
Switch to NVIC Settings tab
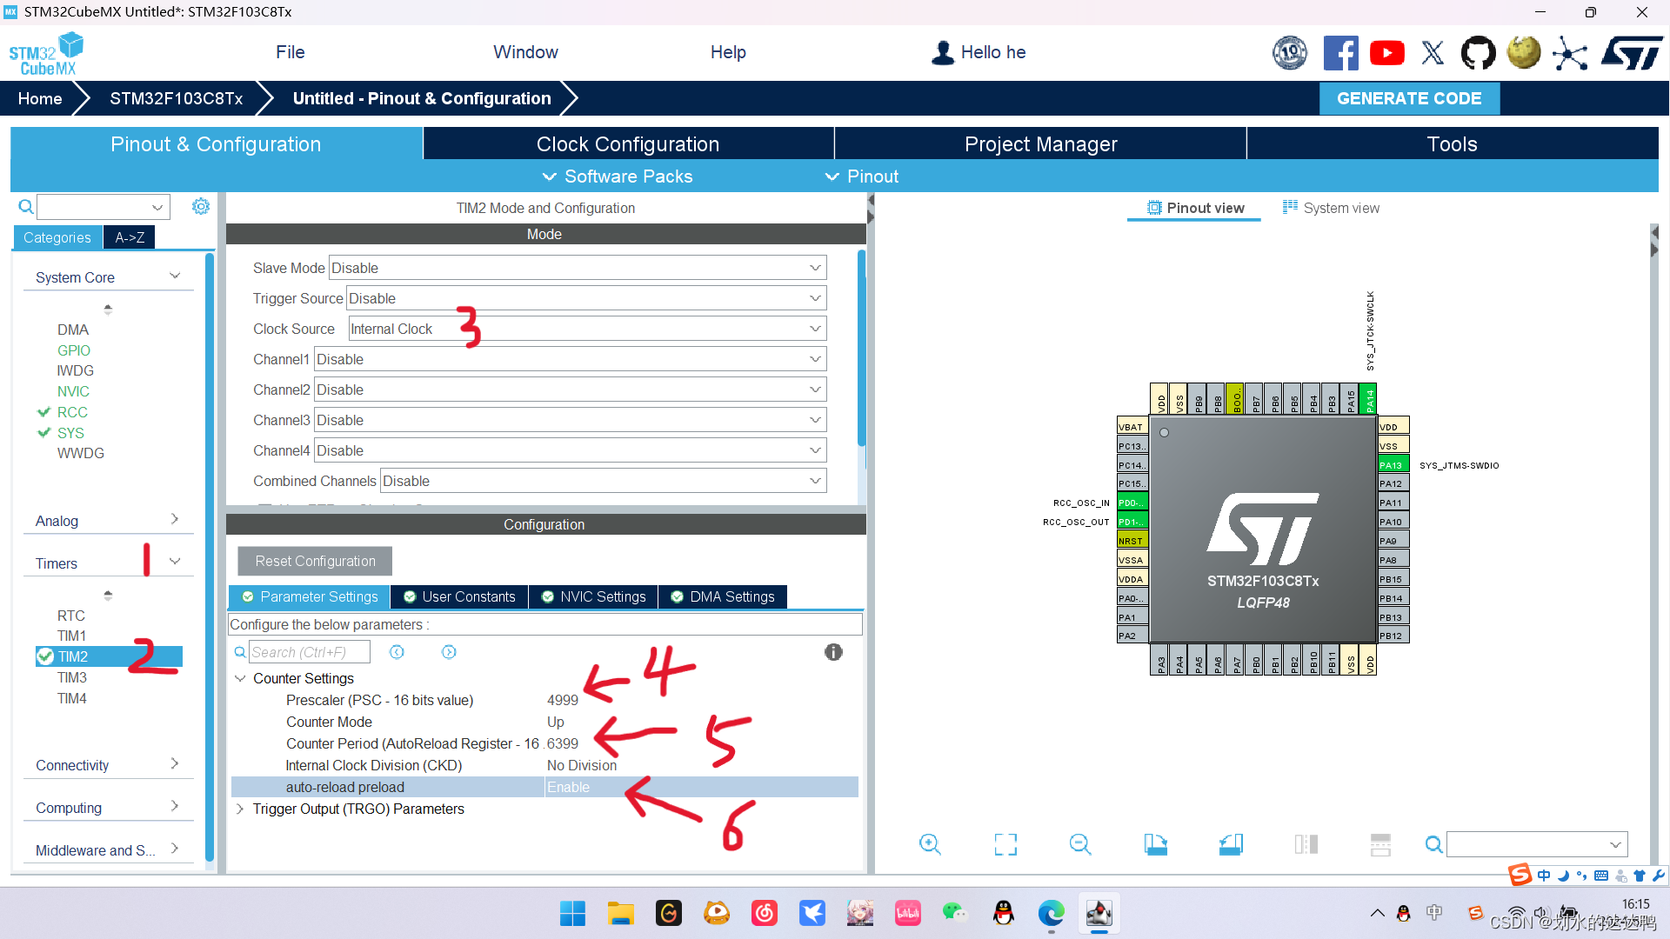pyautogui.click(x=593, y=596)
